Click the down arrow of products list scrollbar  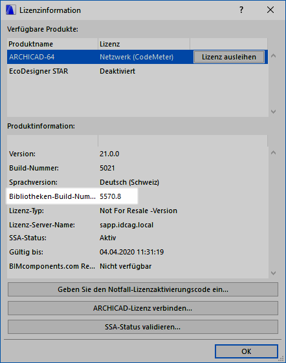274,112
